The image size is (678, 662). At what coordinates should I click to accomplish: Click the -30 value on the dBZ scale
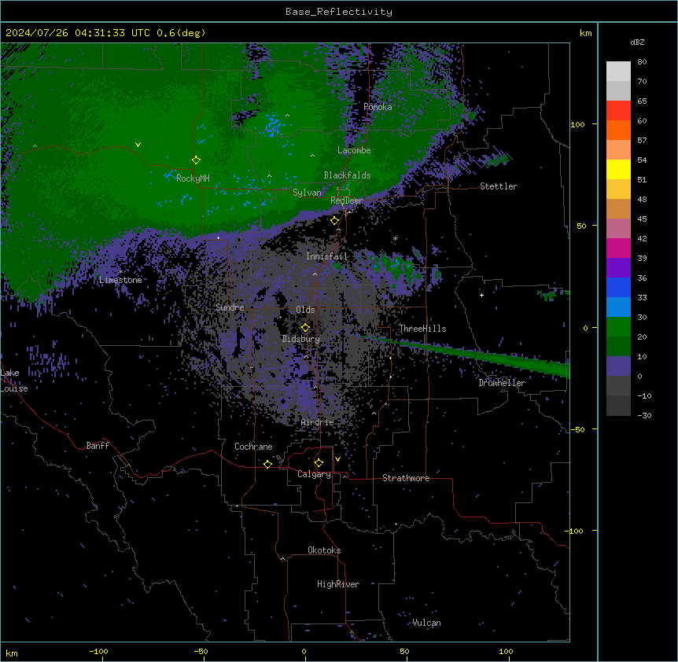tap(644, 415)
